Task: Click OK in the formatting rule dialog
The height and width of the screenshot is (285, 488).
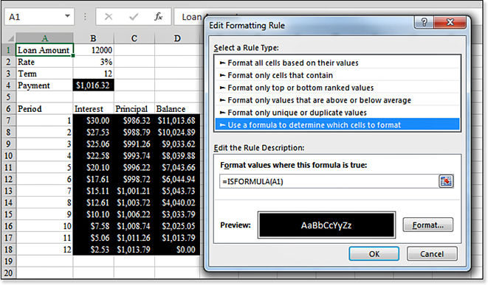Action: click(374, 254)
